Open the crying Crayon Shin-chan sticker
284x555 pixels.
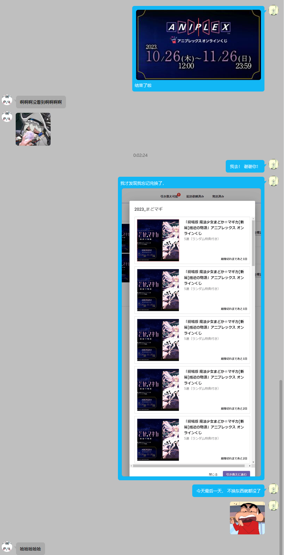coord(247,518)
